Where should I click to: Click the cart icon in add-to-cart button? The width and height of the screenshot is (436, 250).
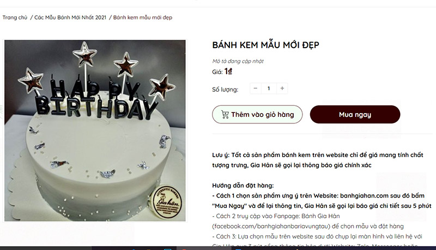click(225, 115)
